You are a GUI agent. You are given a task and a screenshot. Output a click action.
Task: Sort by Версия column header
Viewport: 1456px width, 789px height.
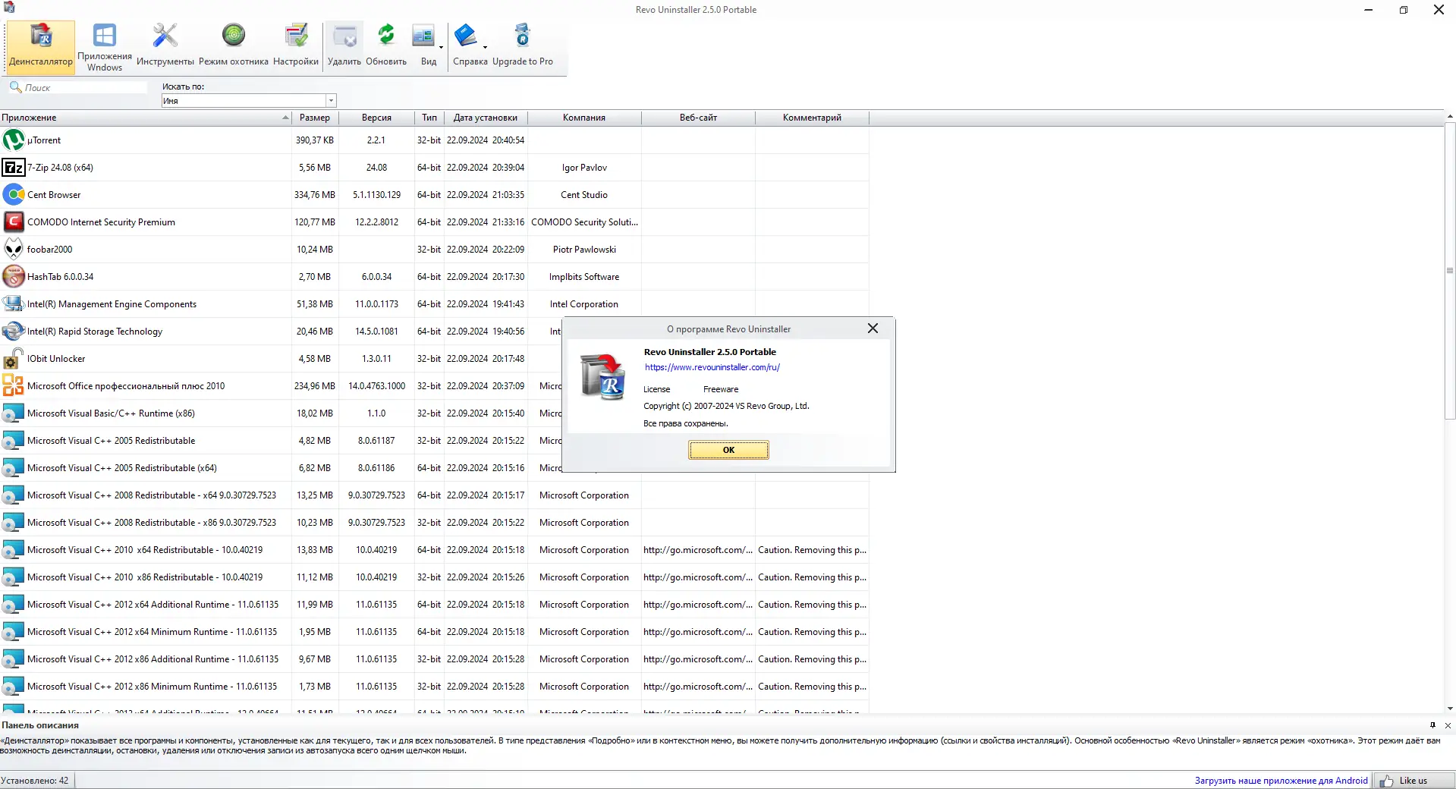coord(376,118)
